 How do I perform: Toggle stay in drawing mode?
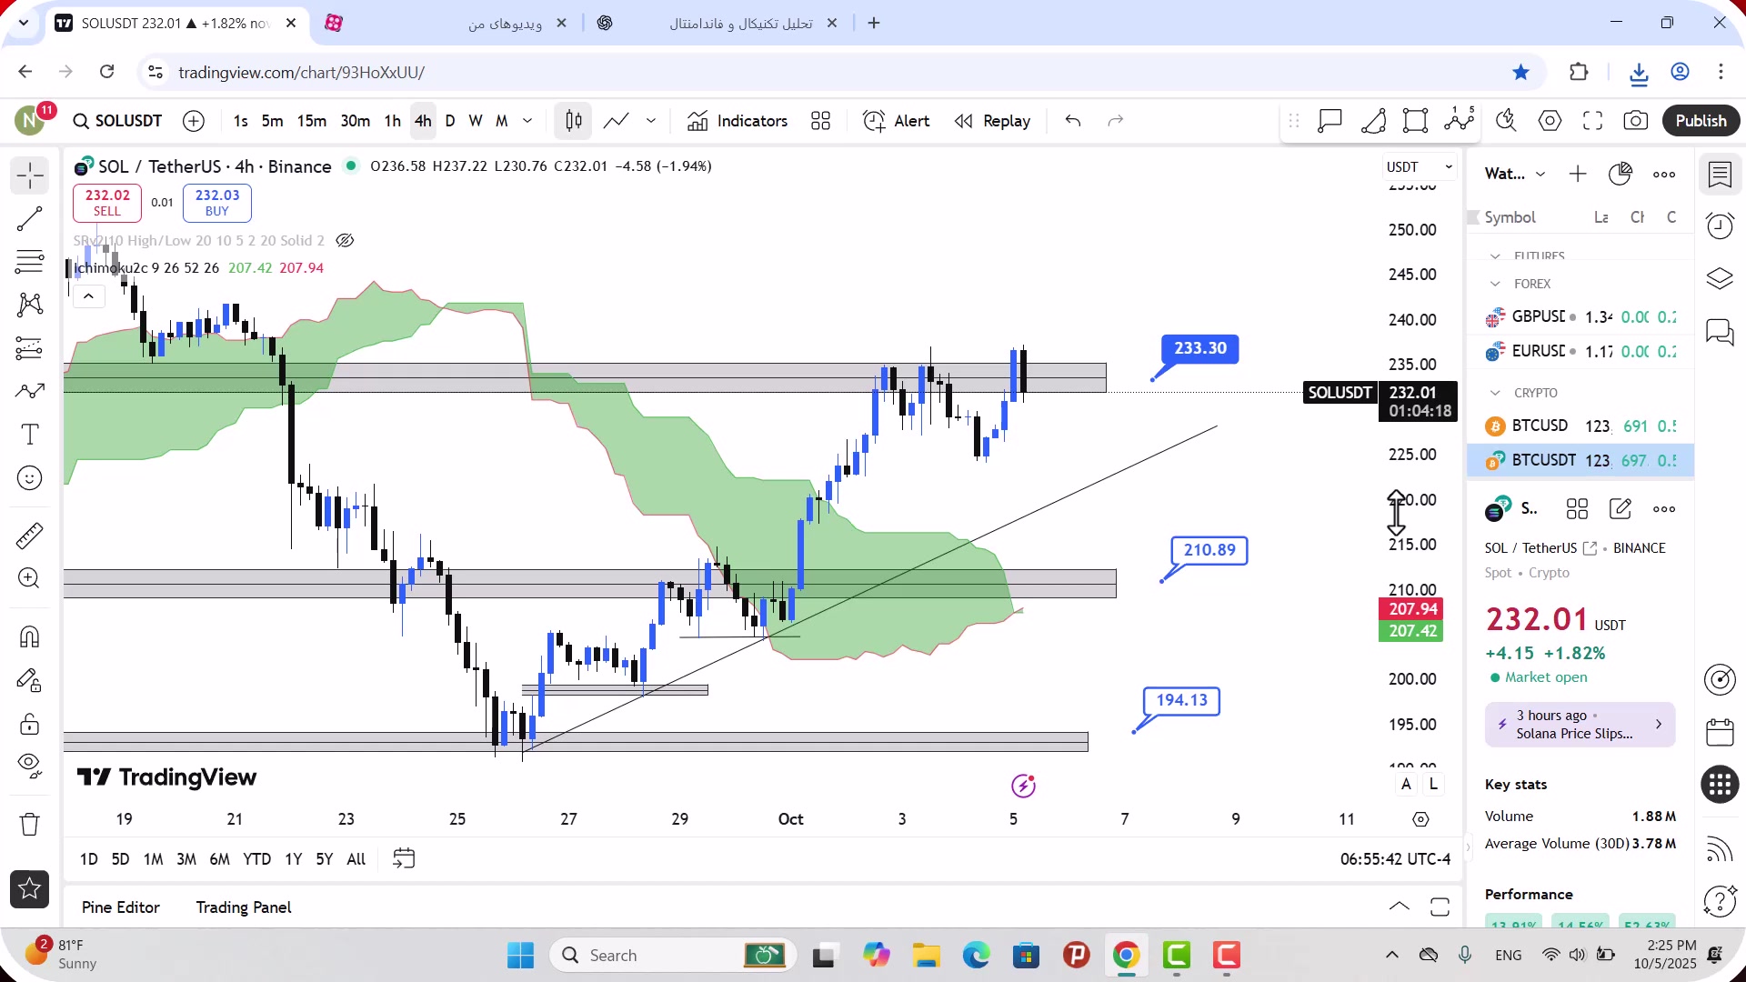point(29,680)
